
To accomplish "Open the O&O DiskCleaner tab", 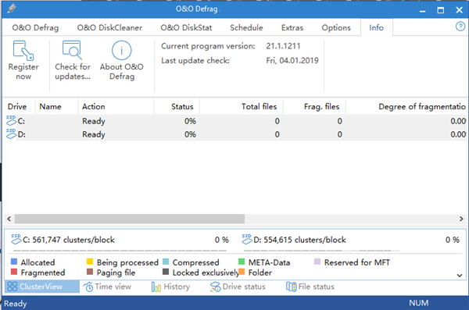I will [x=109, y=27].
